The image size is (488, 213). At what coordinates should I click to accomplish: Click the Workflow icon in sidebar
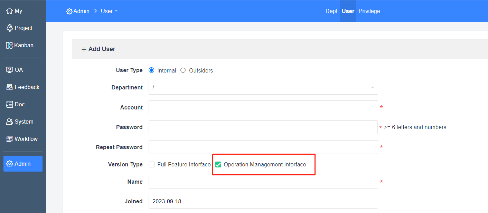pyautogui.click(x=10, y=139)
